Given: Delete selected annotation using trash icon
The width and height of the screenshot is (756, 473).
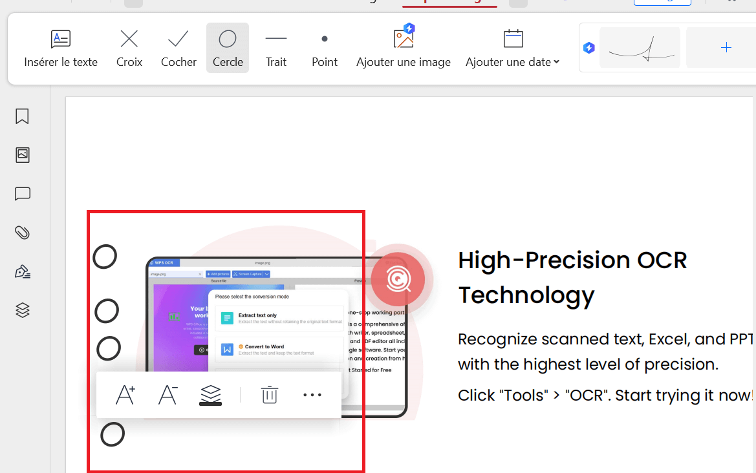Looking at the screenshot, I should [x=269, y=394].
